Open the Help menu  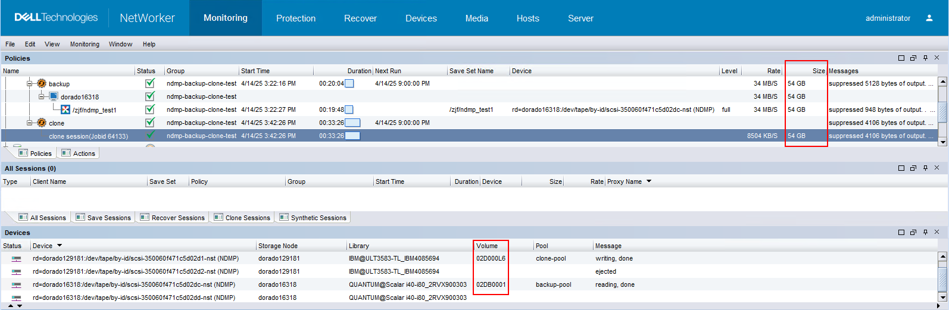pos(149,44)
